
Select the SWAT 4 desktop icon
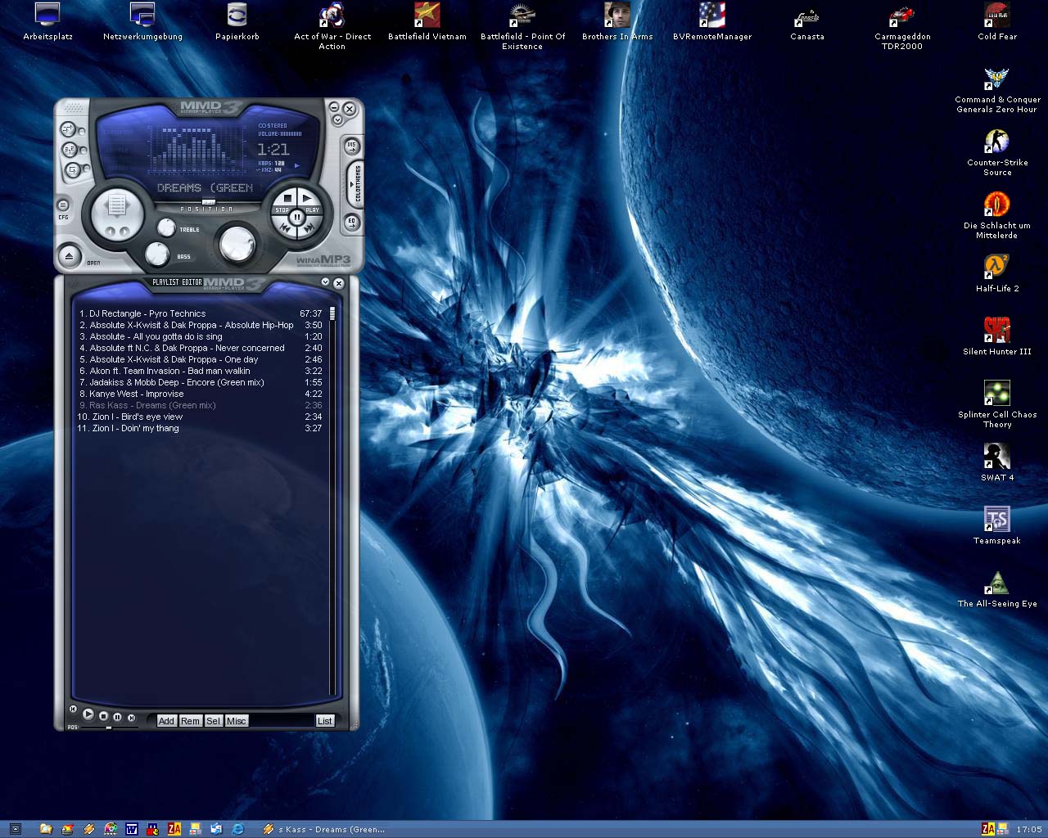pyautogui.click(x=996, y=462)
